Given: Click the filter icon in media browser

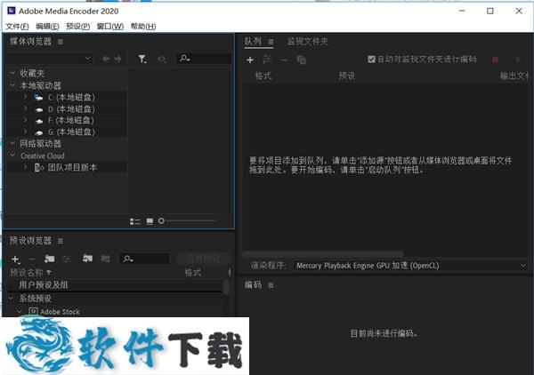Looking at the screenshot, I should tap(142, 59).
